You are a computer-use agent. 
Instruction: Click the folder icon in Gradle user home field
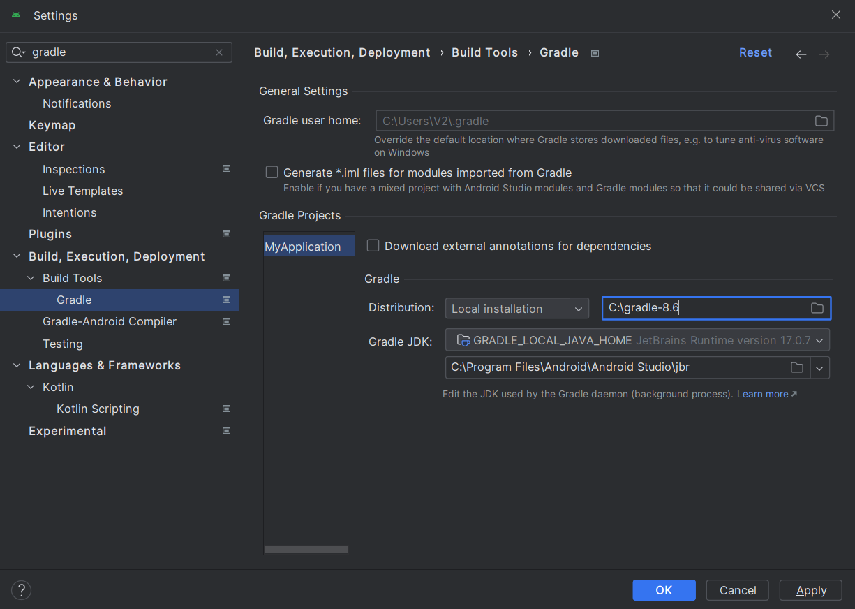click(x=821, y=121)
